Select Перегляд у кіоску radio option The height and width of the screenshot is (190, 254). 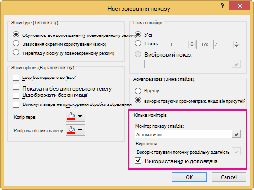[x=16, y=52]
